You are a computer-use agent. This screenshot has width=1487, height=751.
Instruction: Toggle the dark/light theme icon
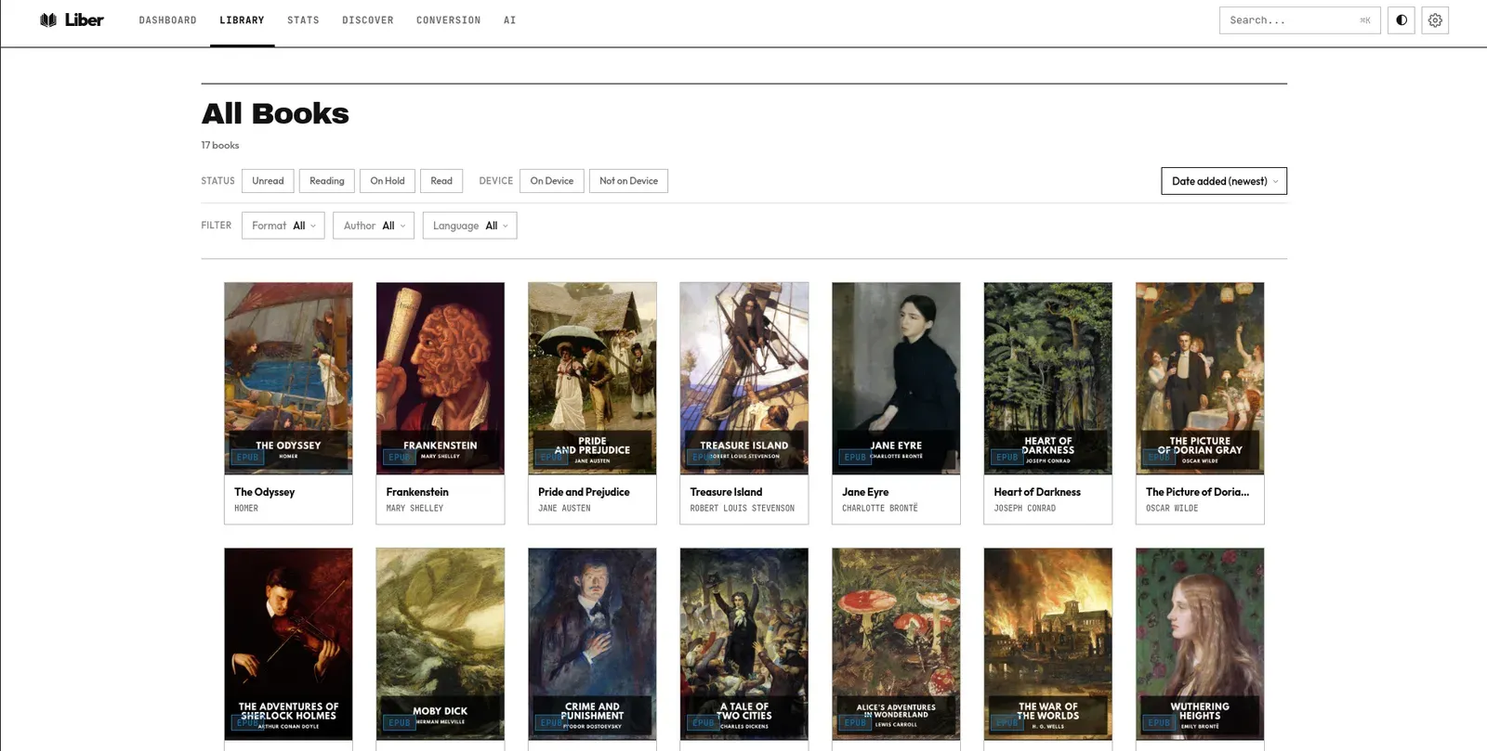tap(1401, 20)
